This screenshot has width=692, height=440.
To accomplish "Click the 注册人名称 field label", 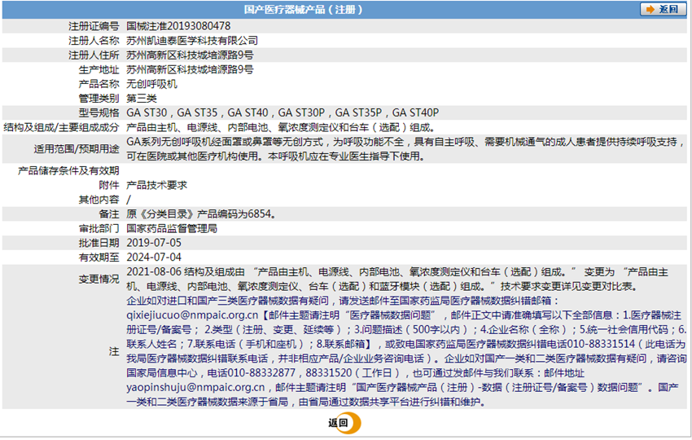I will click(94, 41).
